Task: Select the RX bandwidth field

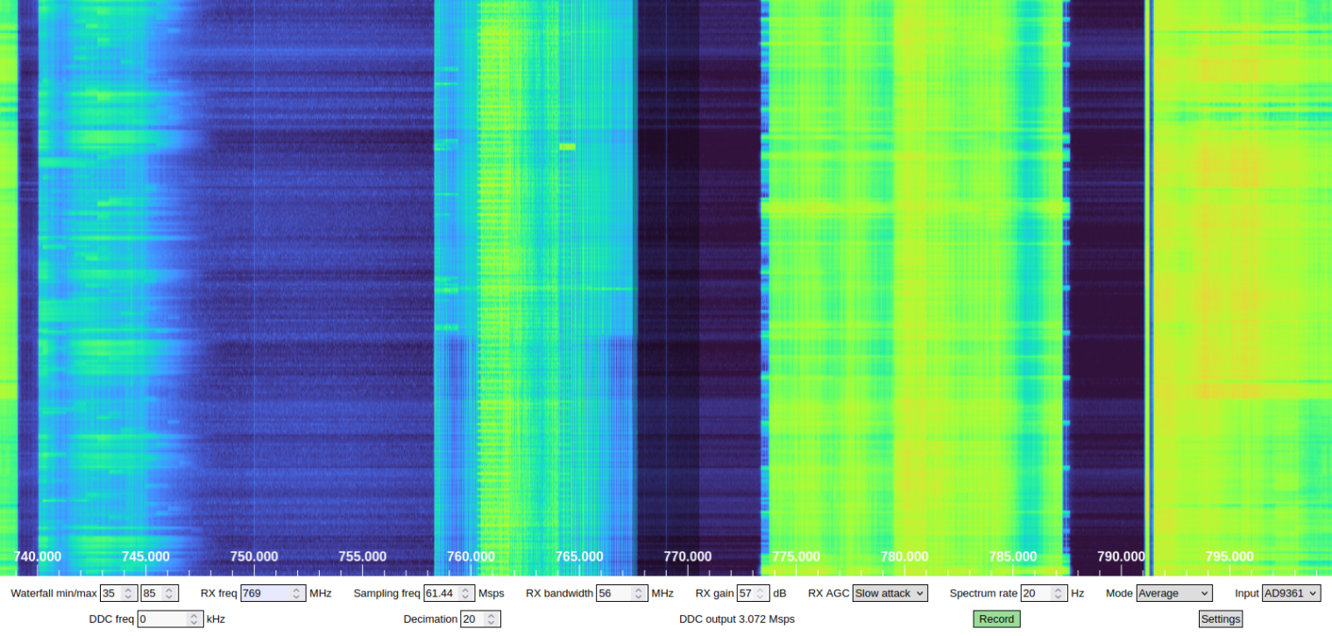Action: 615,593
